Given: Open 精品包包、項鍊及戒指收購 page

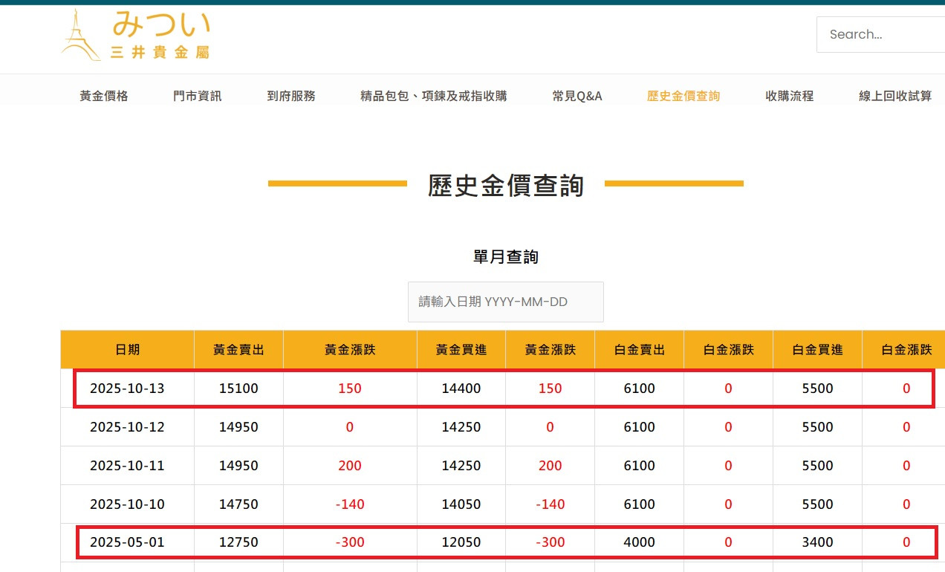Looking at the screenshot, I should 433,96.
